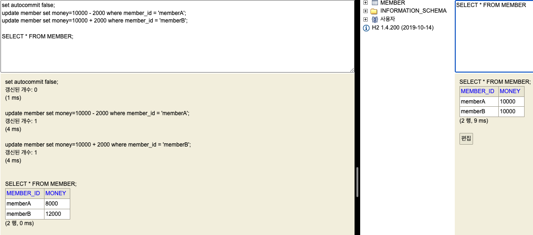Focus the left SQL statement editor
Viewport: 533px width, 235px height.
(177, 37)
